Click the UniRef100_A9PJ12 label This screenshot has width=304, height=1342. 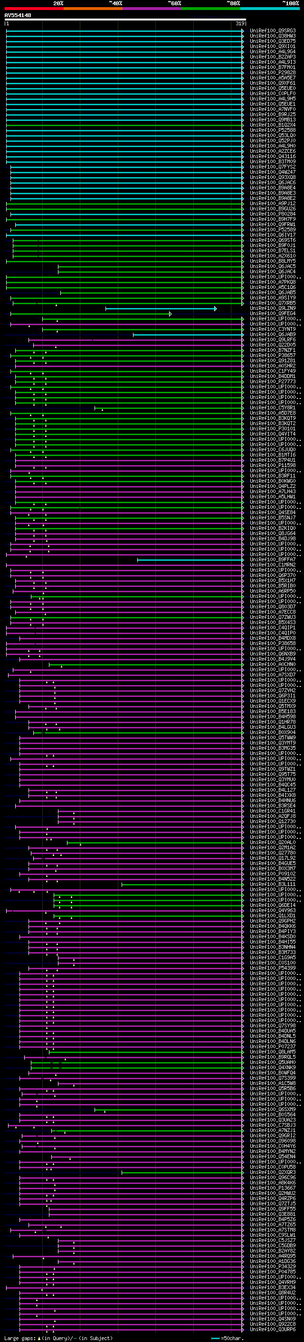(x=272, y=203)
